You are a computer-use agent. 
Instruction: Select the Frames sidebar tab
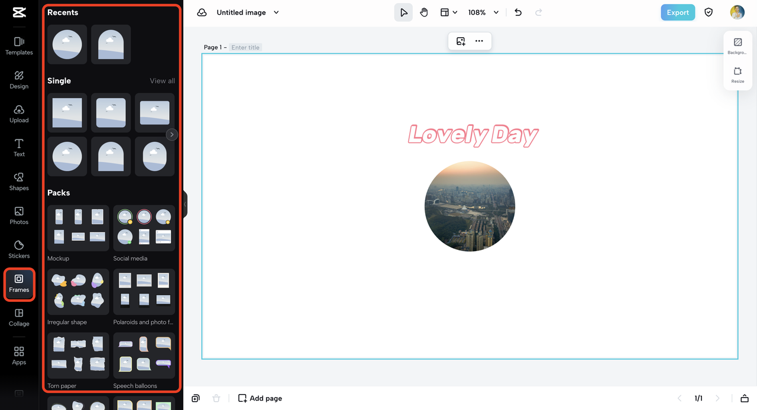coord(19,284)
